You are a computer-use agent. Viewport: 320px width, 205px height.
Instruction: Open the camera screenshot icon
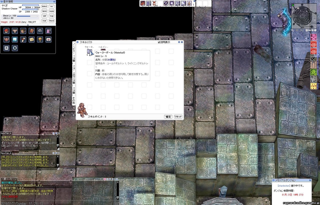(40, 31)
